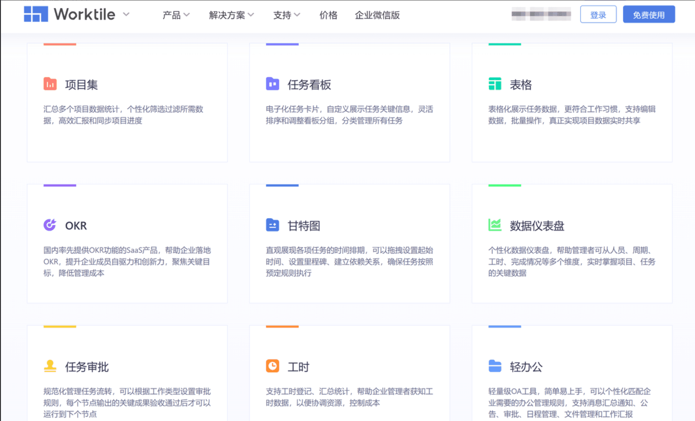
Task: Click the 表格 description starting 表格化展示
Action: click(572, 115)
